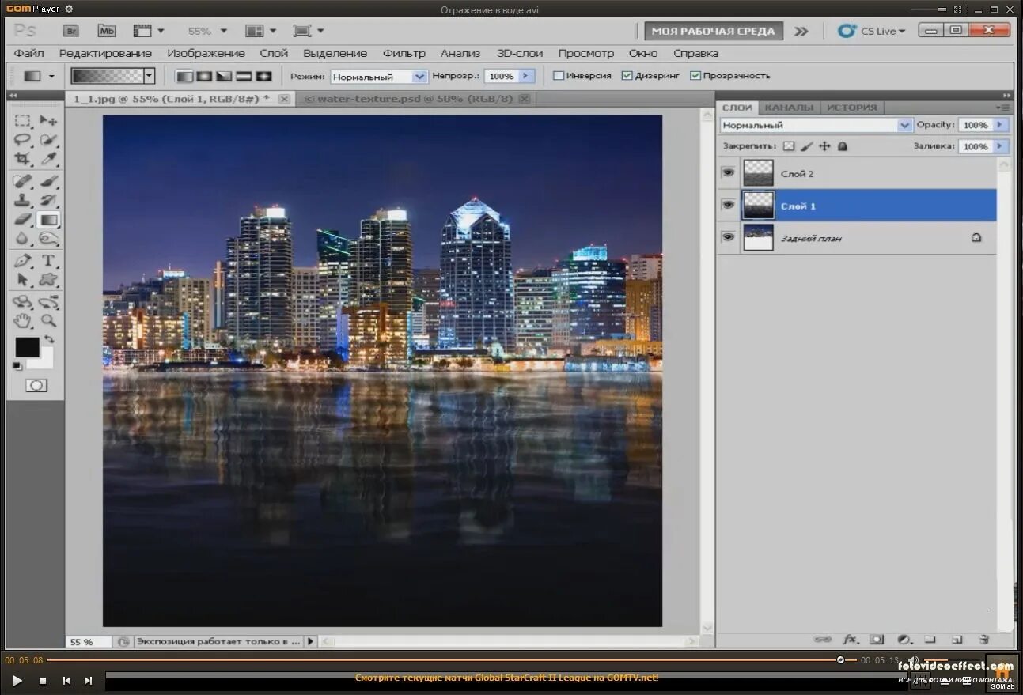
Task: Uncheck the Дизеринг checkbox
Action: [627, 76]
